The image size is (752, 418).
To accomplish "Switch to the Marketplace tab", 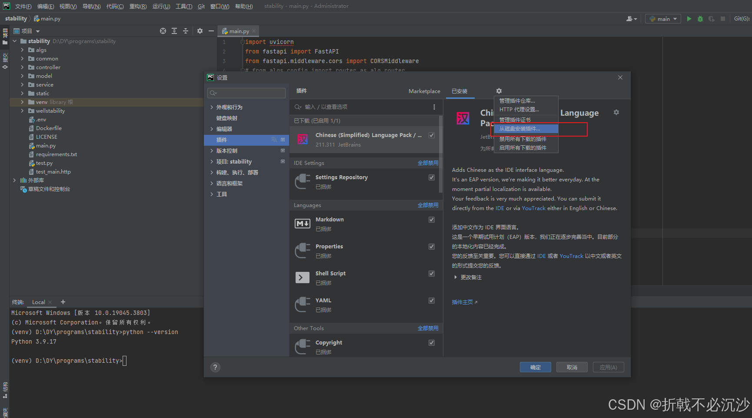I will 424,91.
